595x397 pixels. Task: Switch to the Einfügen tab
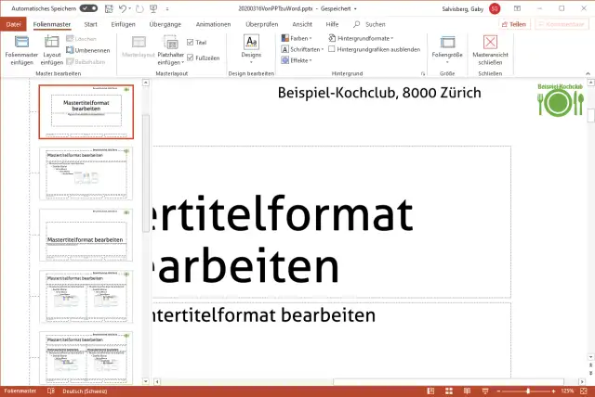[123, 23]
